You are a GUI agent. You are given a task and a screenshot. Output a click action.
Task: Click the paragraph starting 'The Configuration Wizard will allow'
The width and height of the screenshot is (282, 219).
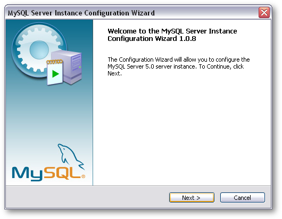coord(179,66)
